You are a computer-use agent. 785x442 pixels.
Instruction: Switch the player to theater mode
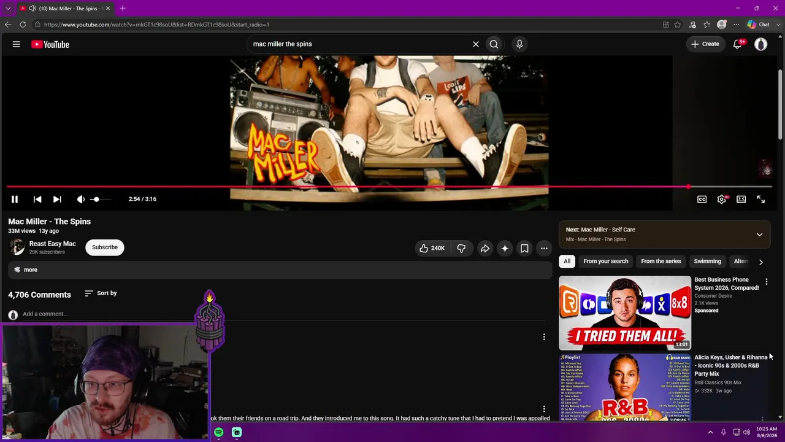741,199
